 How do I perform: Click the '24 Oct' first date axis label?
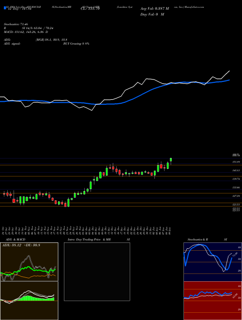click(4, 231)
